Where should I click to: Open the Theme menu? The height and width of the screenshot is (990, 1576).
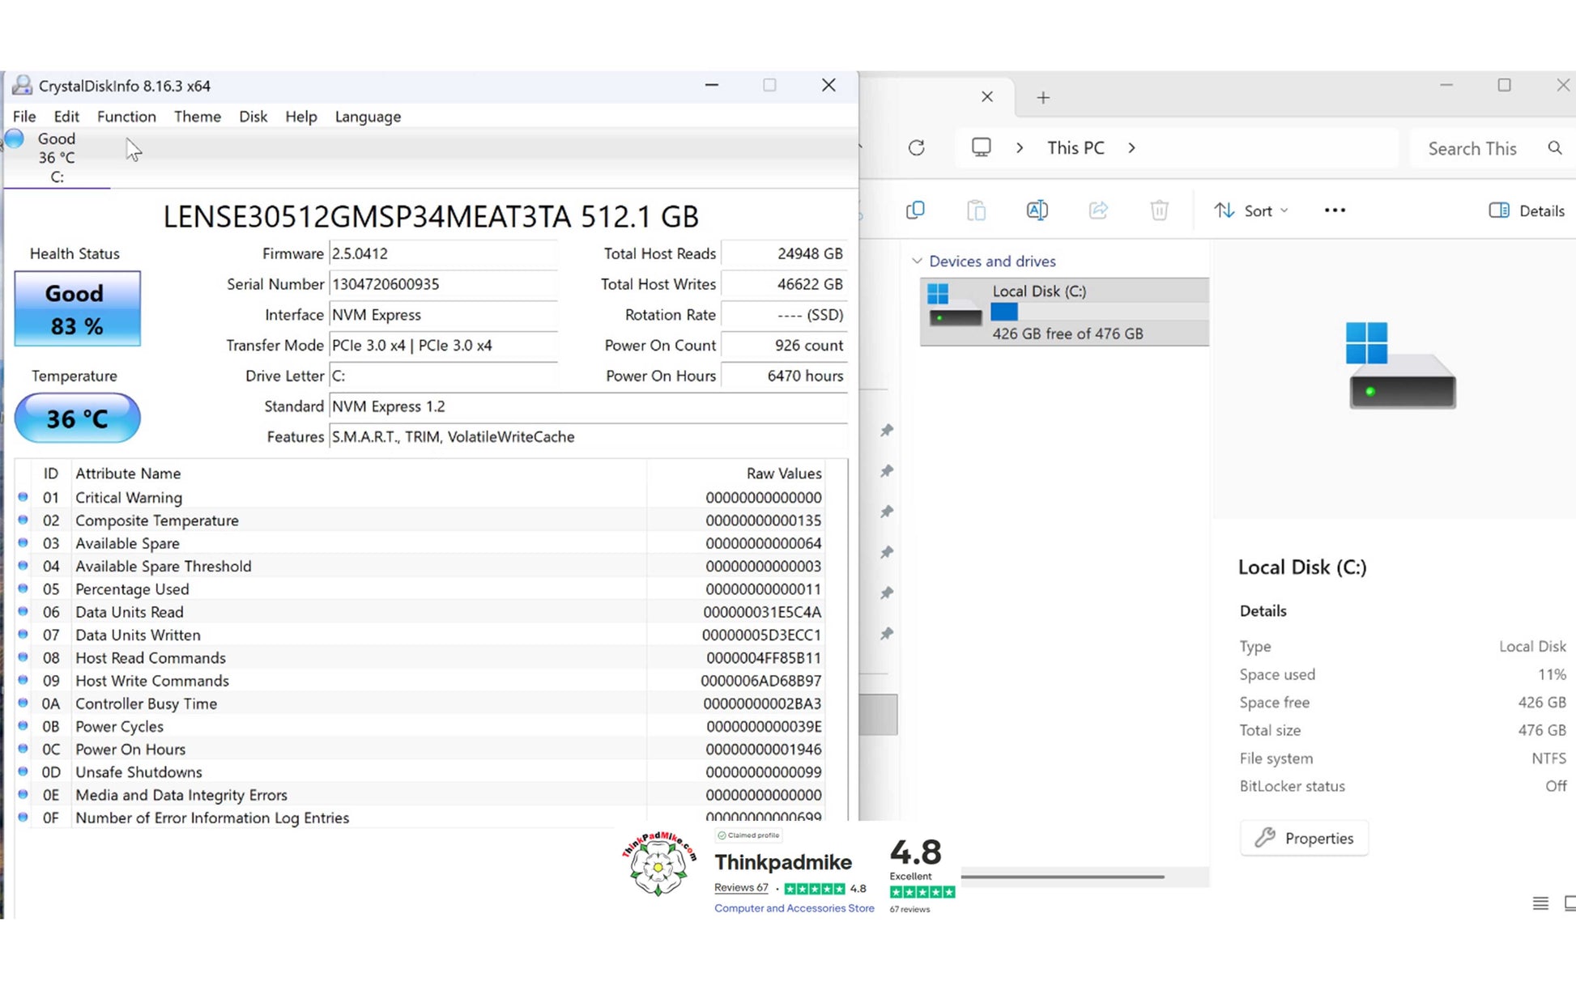pyautogui.click(x=197, y=117)
